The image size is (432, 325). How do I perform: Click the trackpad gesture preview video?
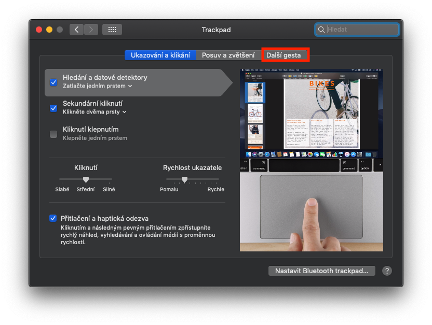coord(312,161)
